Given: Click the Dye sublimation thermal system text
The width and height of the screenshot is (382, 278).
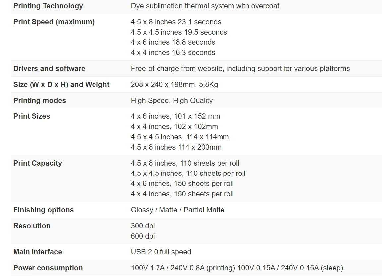Looking at the screenshot, I should pyautogui.click(x=205, y=6).
